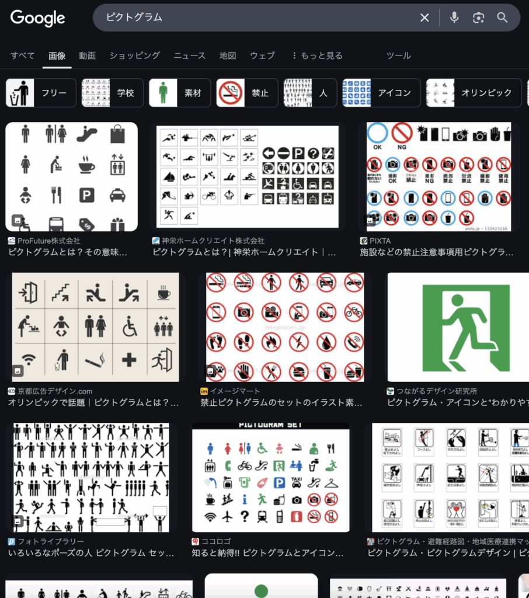The image size is (529, 598).
Task: Click into the search input field
Action: (x=257, y=18)
